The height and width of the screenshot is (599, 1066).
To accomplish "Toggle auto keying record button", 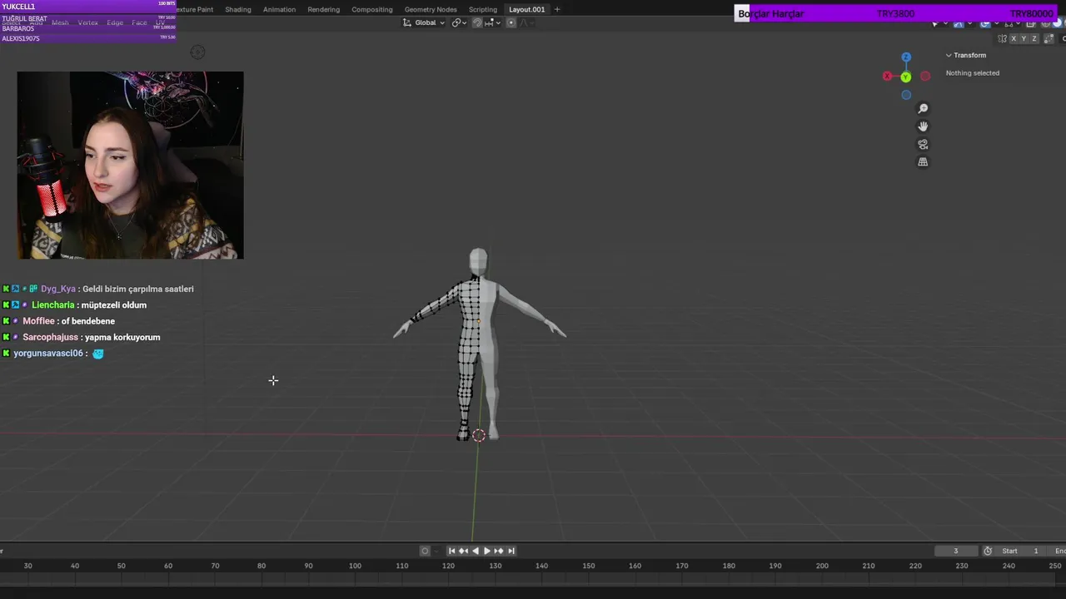I will tap(425, 551).
